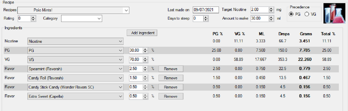The image size is (348, 111).
Task: Click the Last made on date field
Action: point(206,10)
